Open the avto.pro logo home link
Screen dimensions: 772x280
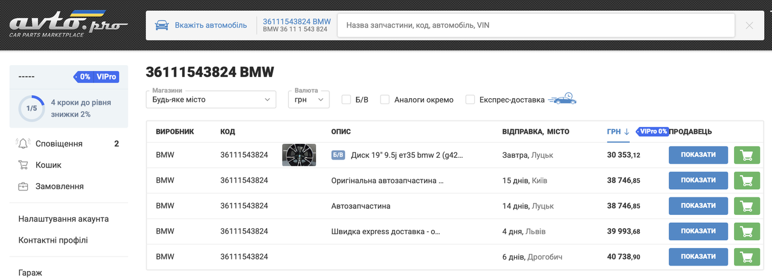[x=68, y=25]
